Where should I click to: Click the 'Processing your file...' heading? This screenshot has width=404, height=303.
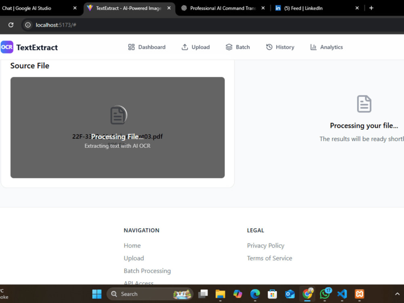click(364, 126)
